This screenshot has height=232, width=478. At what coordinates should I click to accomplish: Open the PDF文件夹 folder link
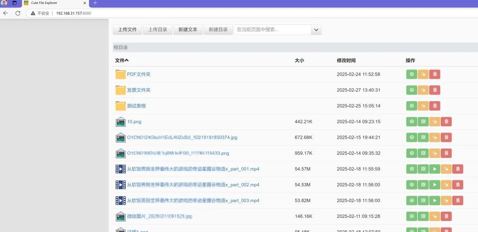[139, 74]
